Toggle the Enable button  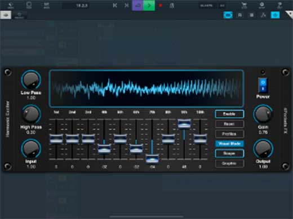click(x=229, y=114)
